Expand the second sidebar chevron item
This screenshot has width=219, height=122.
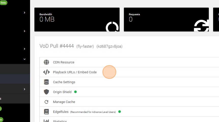pos(24,31)
